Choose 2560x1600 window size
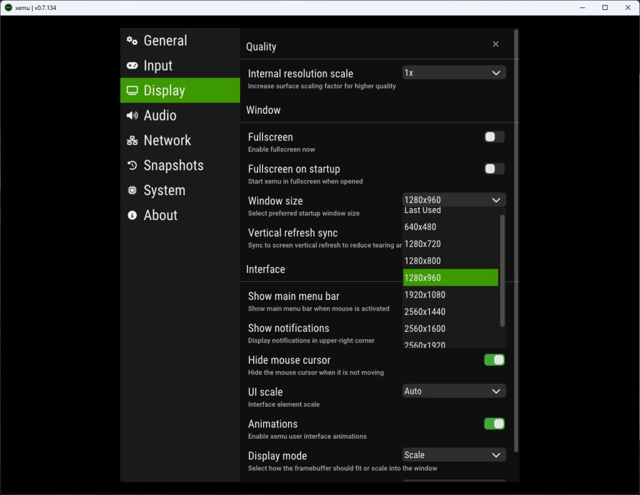 (450, 329)
